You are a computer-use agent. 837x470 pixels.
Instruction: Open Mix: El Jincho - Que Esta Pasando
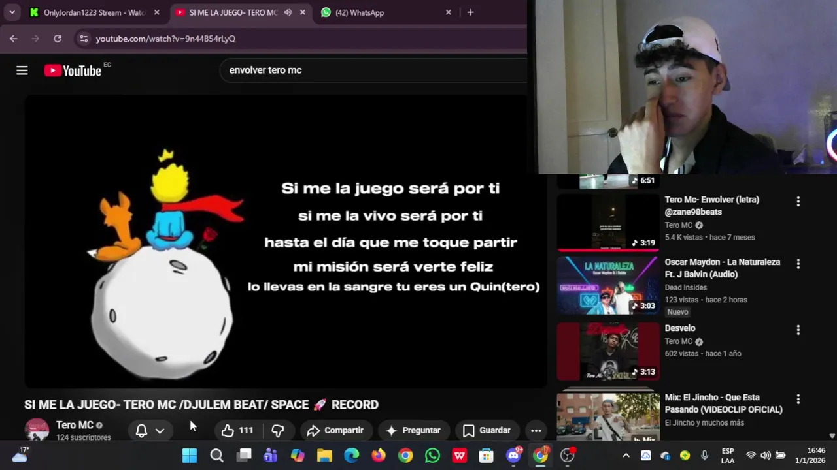(x=724, y=403)
